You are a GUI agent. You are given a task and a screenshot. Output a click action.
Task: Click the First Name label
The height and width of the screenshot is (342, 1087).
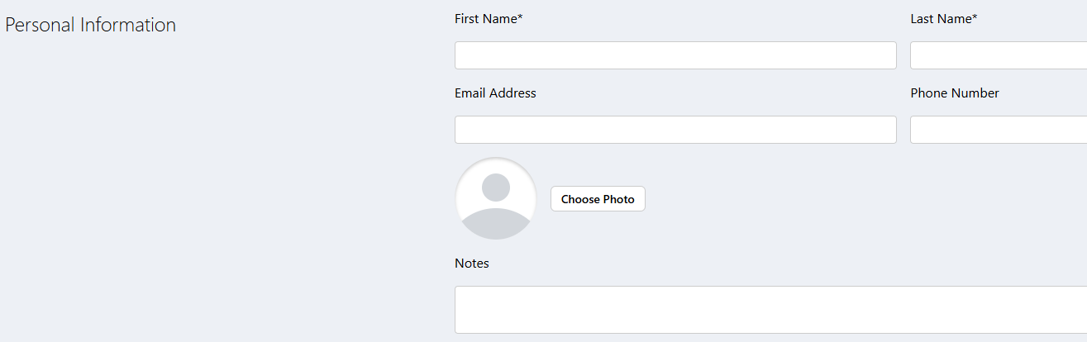pos(485,19)
